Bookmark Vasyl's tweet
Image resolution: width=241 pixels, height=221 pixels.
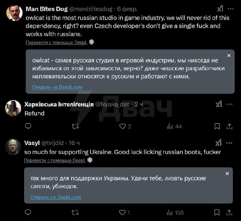point(217,213)
